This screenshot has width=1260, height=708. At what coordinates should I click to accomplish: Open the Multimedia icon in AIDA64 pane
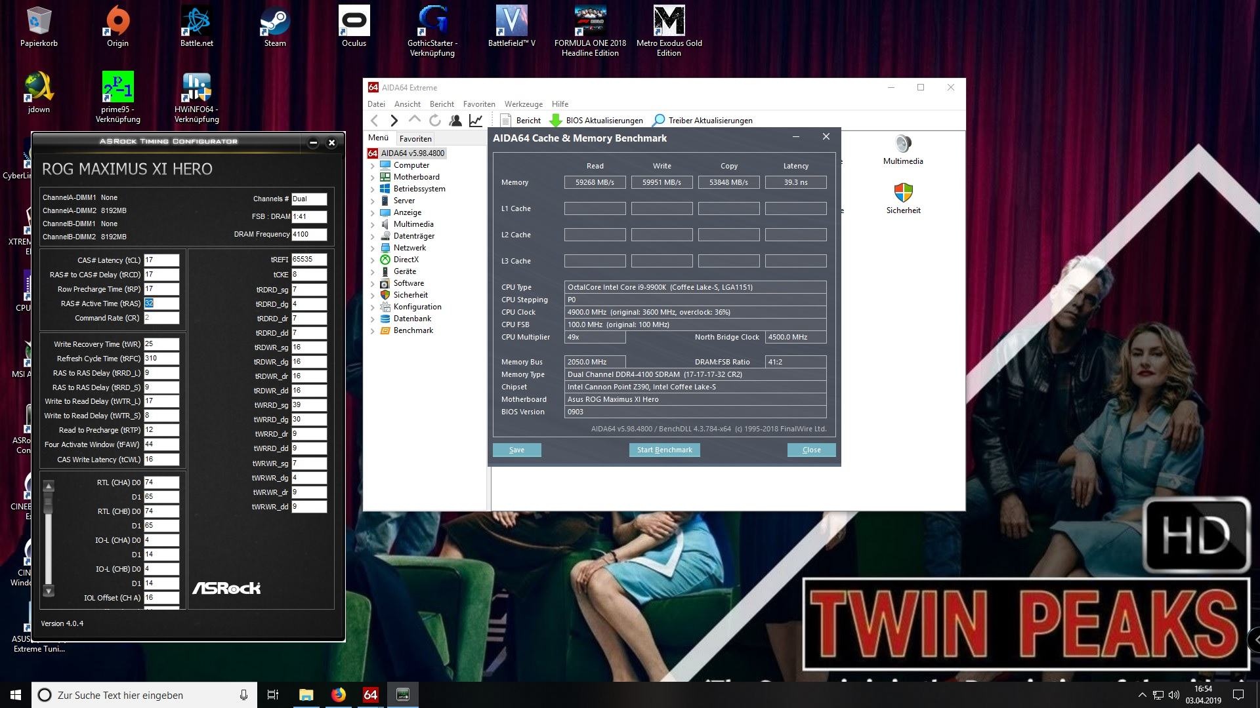click(x=903, y=150)
